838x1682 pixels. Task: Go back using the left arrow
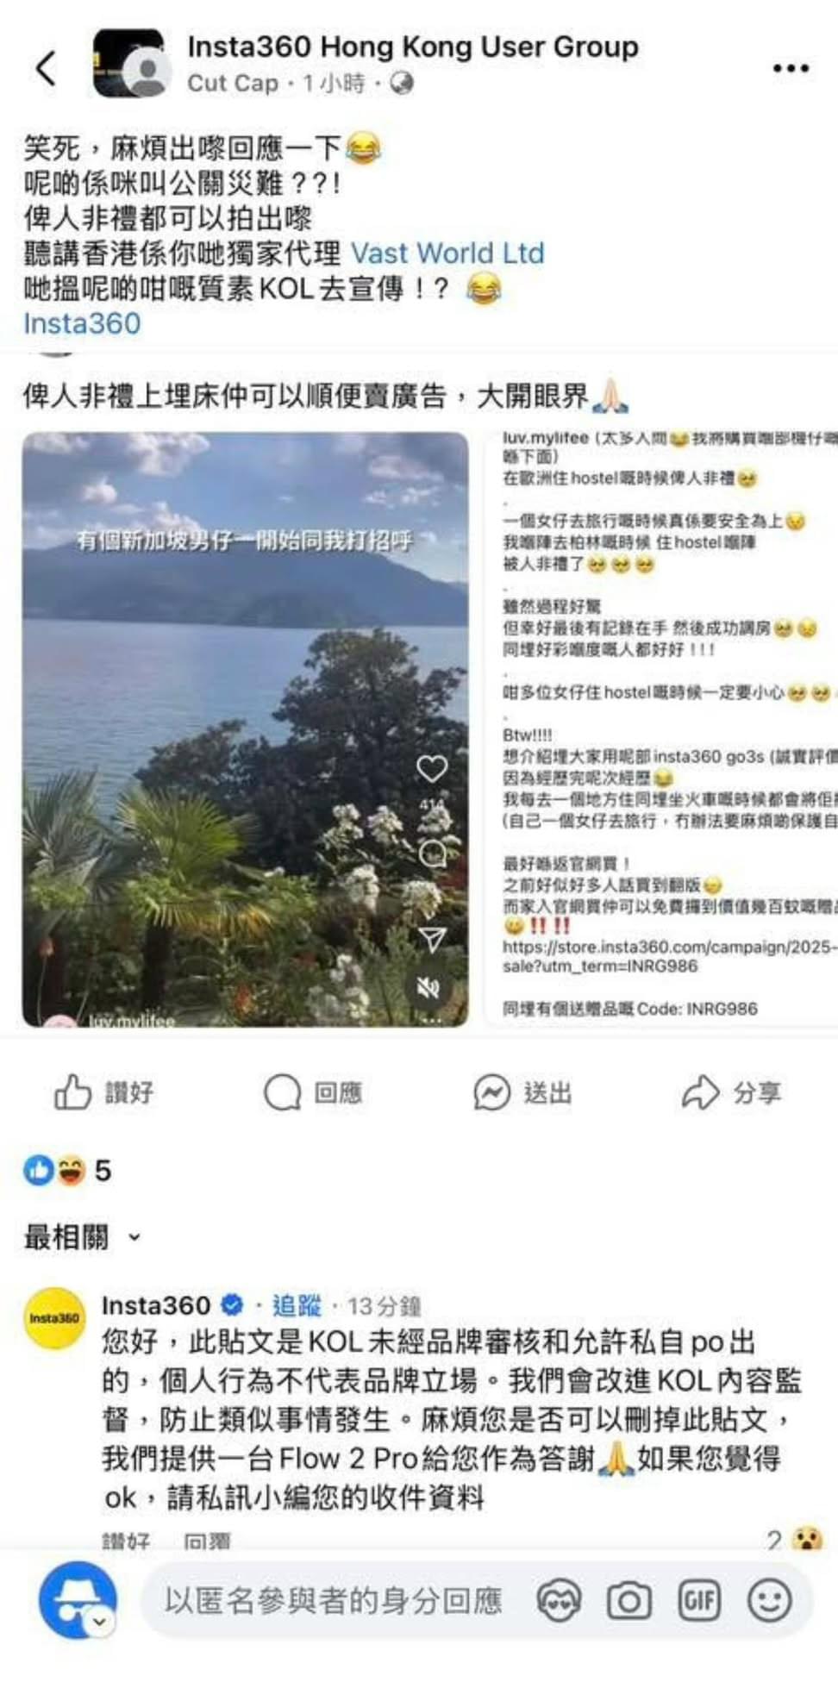click(x=47, y=67)
